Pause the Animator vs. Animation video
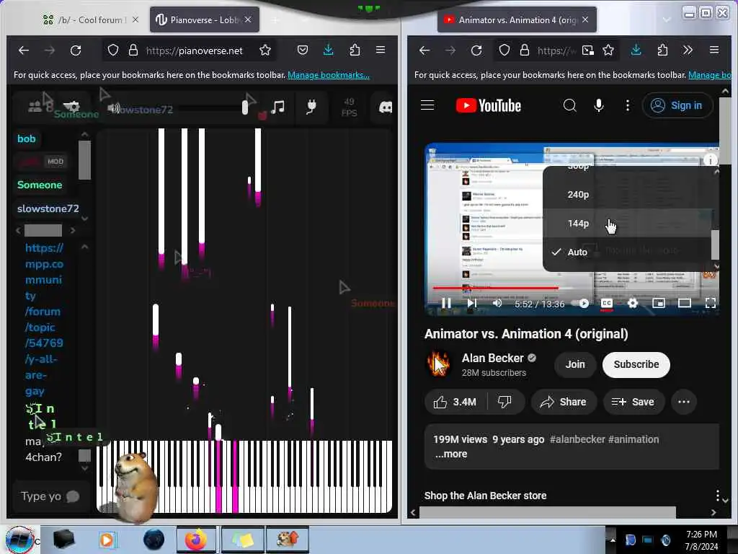Screen dimensions: 738x554 tap(446, 304)
